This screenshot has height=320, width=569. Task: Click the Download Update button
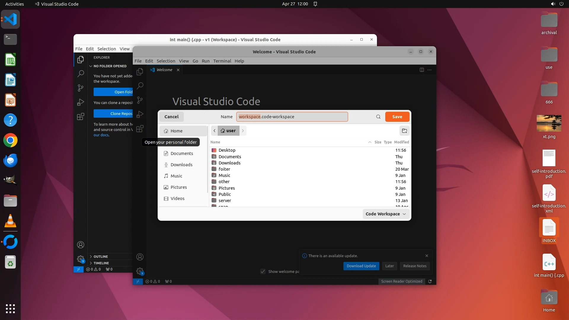[x=361, y=266]
